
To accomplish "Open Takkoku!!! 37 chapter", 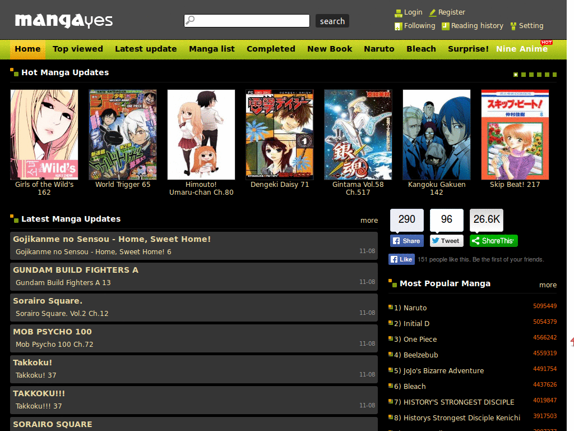I will click(x=39, y=406).
